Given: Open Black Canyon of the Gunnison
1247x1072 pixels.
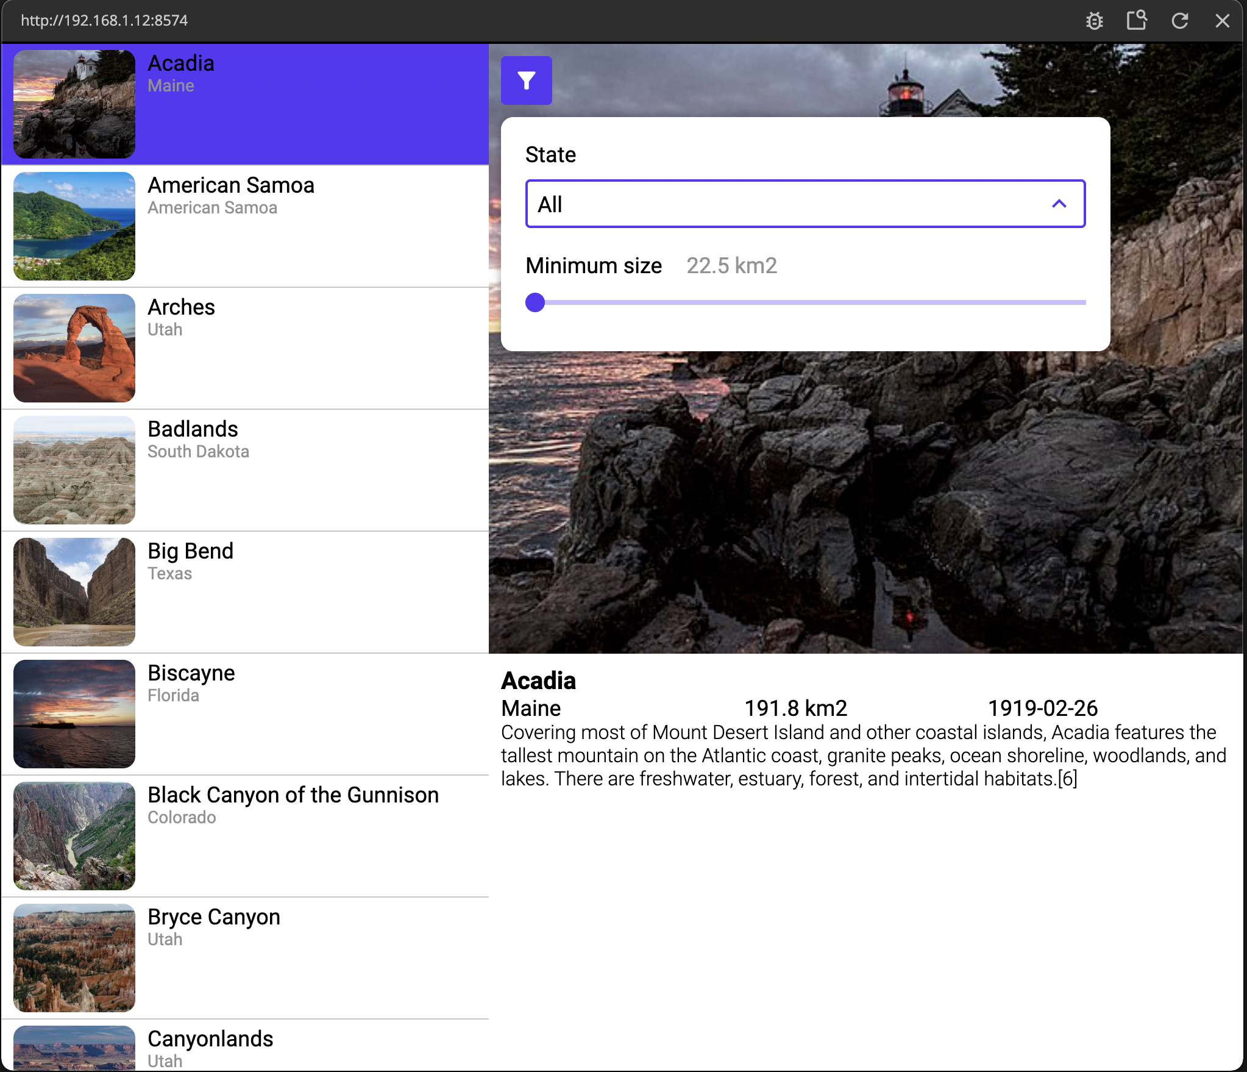Looking at the screenshot, I should tap(245, 836).
